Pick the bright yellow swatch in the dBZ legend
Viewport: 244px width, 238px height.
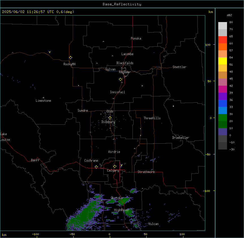(x=222, y=61)
